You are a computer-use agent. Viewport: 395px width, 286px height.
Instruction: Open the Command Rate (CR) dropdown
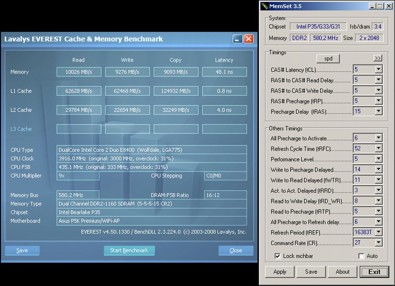(378, 243)
